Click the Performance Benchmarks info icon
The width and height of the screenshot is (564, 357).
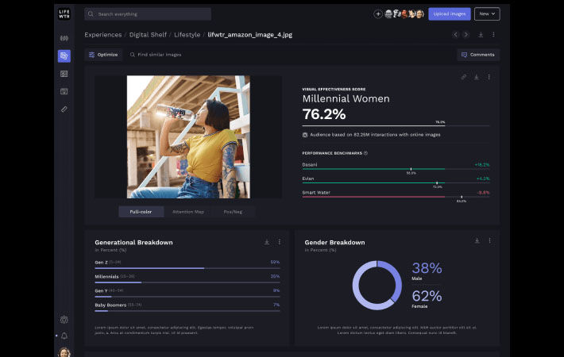click(x=366, y=153)
